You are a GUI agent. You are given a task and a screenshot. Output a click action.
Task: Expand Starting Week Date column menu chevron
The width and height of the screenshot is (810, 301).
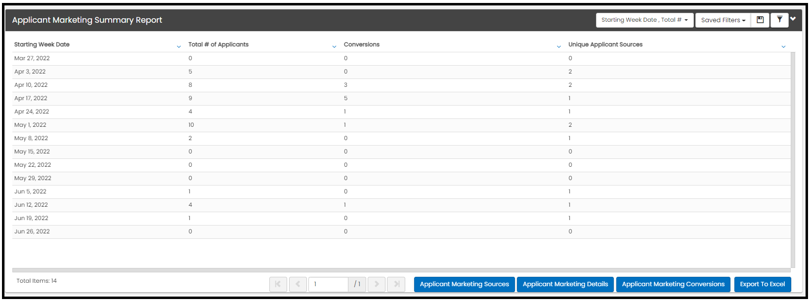point(179,46)
